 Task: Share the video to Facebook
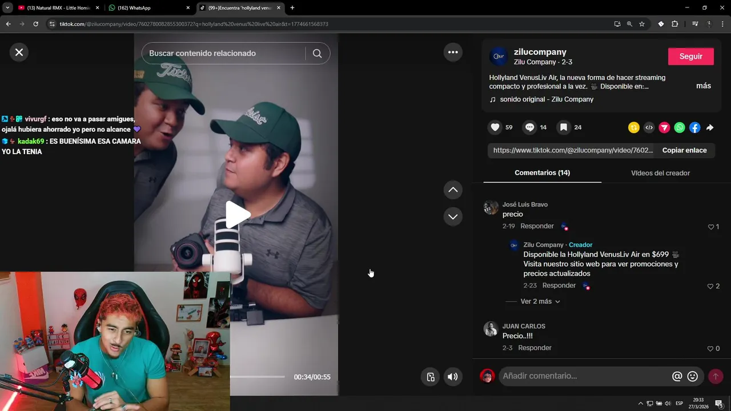[x=694, y=128]
